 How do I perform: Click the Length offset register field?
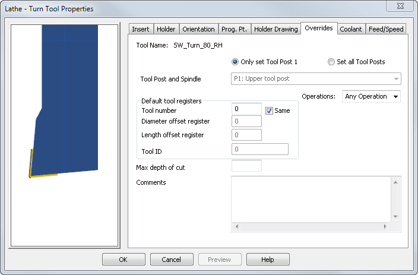point(246,135)
